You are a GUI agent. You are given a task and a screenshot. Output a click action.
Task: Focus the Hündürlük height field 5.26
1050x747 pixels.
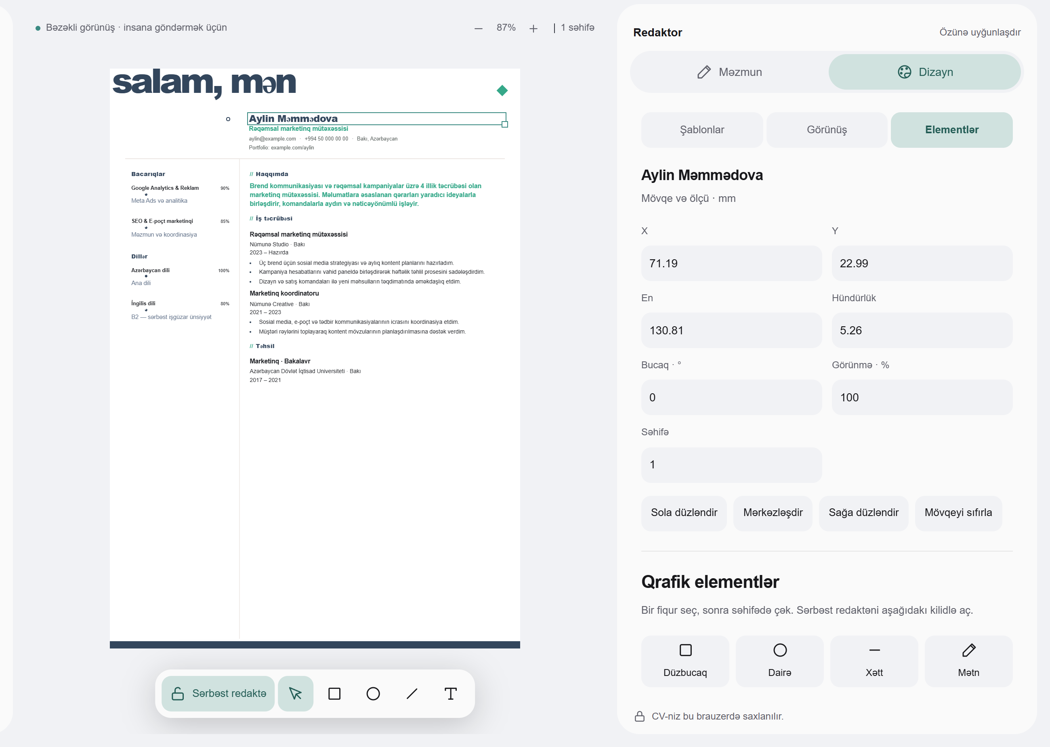(922, 330)
